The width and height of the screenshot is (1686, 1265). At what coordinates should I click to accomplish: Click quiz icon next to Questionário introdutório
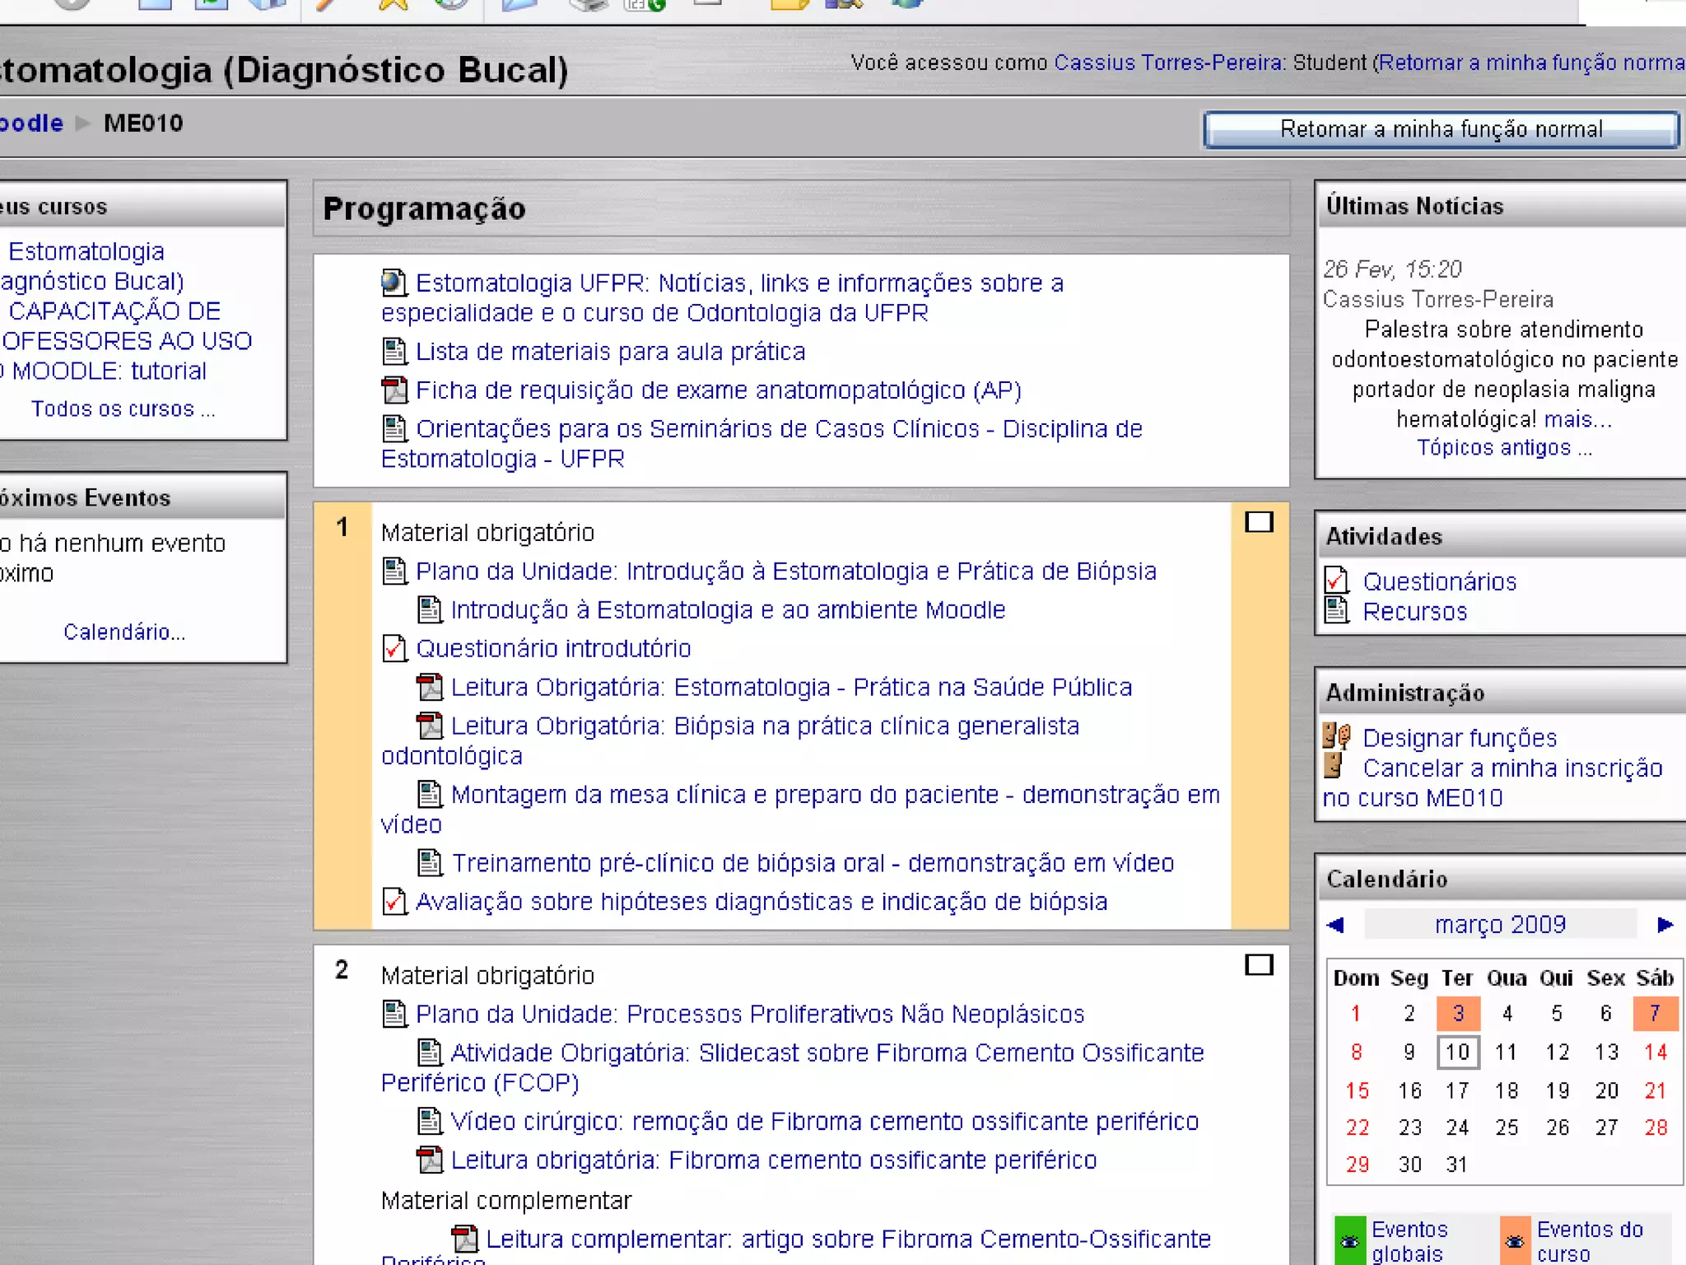click(x=394, y=649)
